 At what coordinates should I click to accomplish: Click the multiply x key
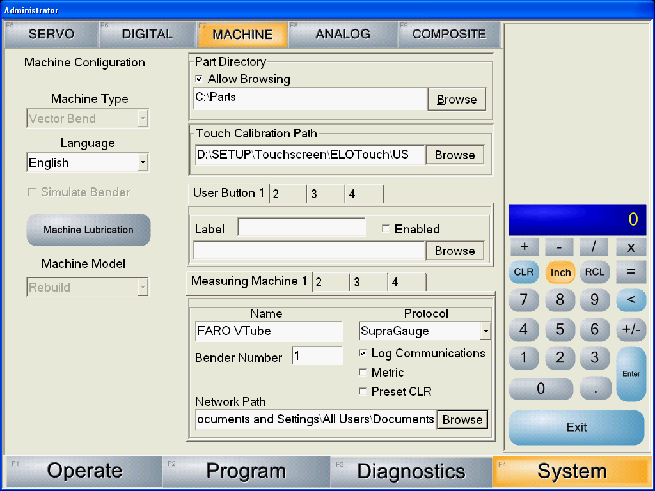tap(631, 247)
